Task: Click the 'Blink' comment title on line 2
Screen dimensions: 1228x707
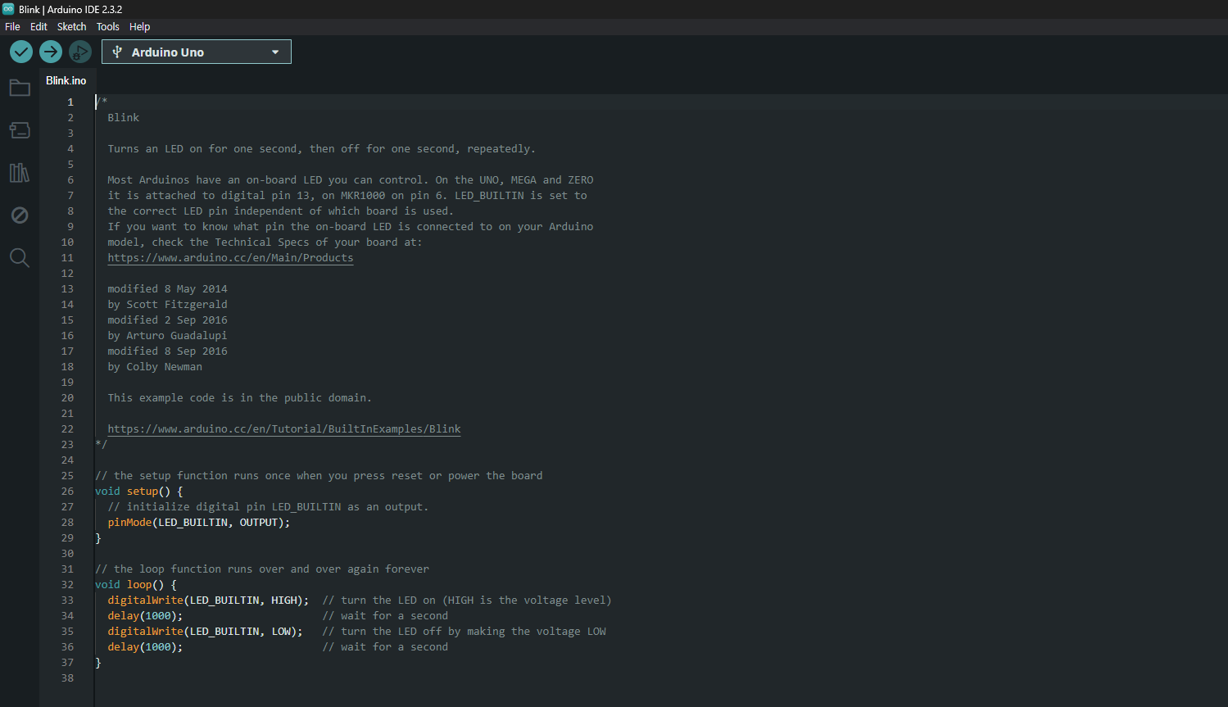Action: coord(124,117)
